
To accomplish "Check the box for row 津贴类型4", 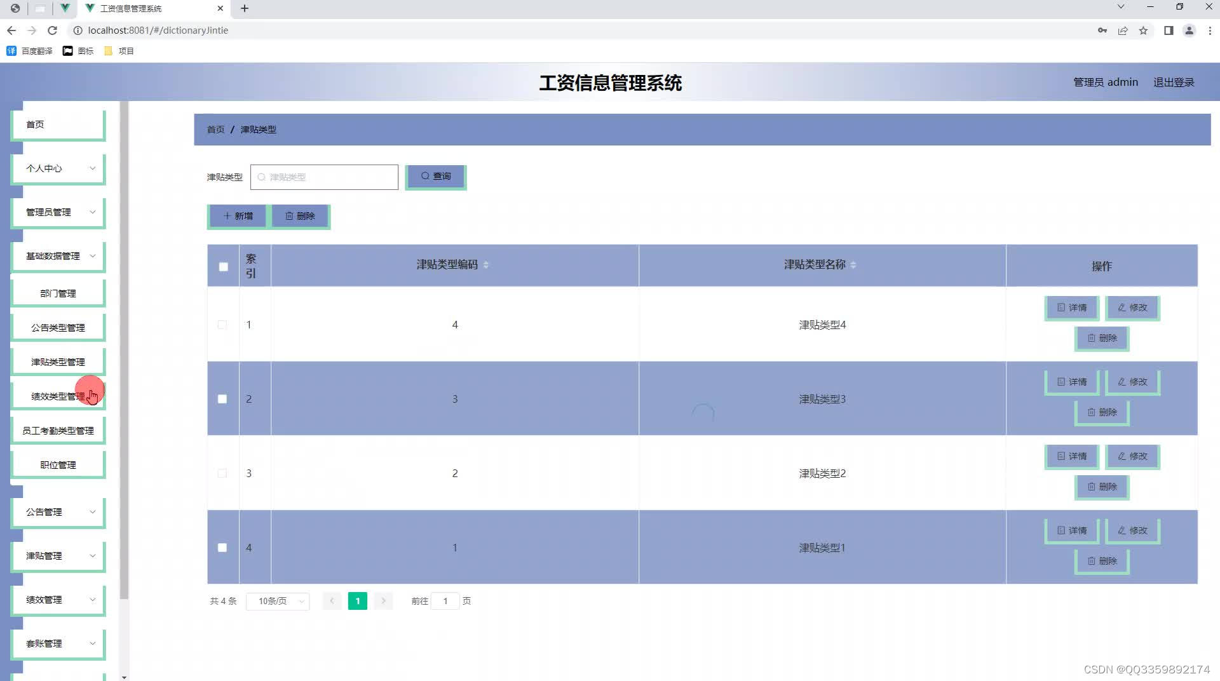I will click(x=222, y=325).
